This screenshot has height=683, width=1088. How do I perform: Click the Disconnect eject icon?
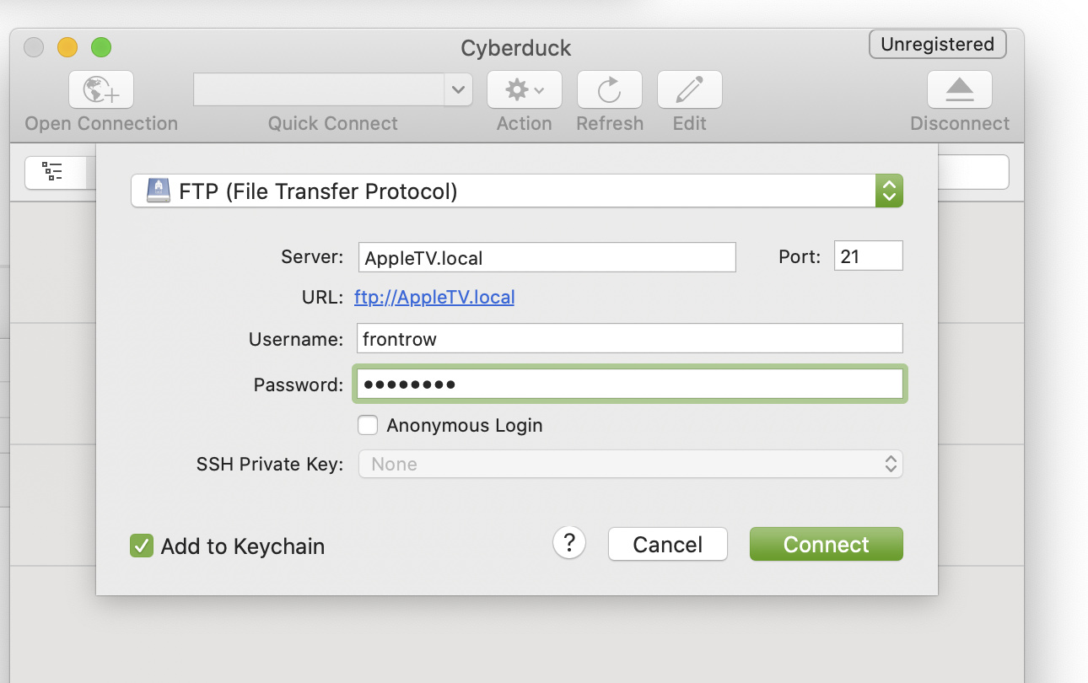[x=959, y=89]
